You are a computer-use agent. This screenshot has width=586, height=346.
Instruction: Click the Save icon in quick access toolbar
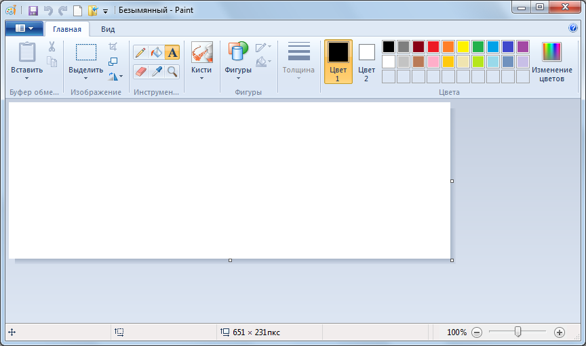[x=33, y=11]
